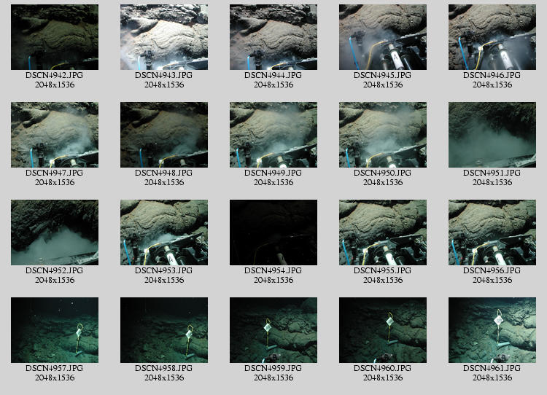
Task: Click thumbnail image DSCN4961.JPG
Action: pos(492,330)
